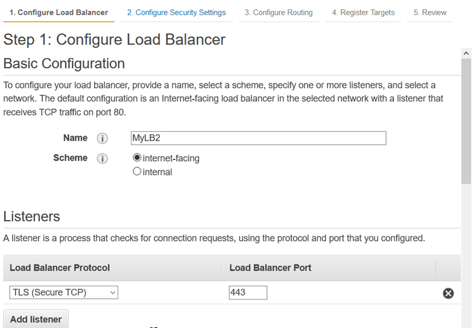Click the Load Balancer Port column header

pyautogui.click(x=270, y=268)
